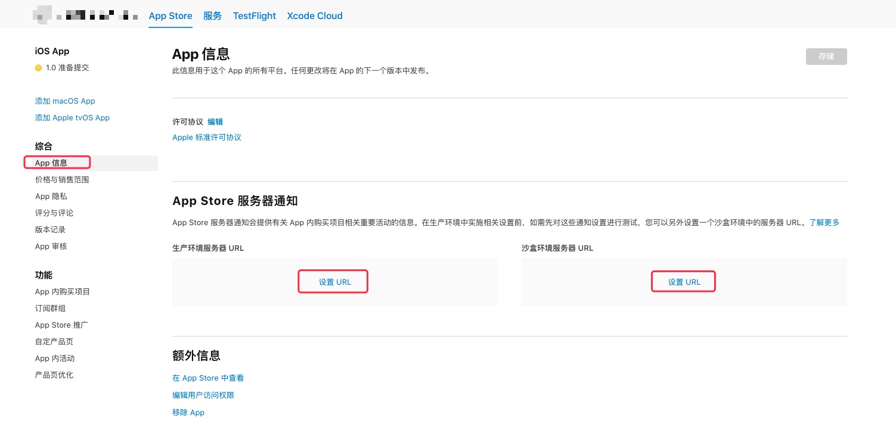Click 设置 URL for 沙盒环境服务器
The width and height of the screenshot is (896, 439).
coord(684,282)
